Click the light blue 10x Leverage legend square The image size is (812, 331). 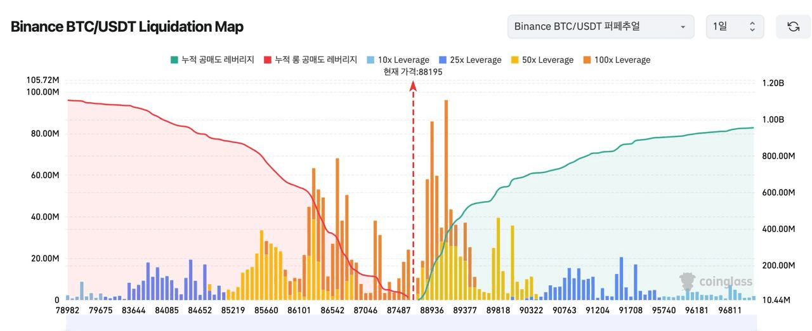370,60
